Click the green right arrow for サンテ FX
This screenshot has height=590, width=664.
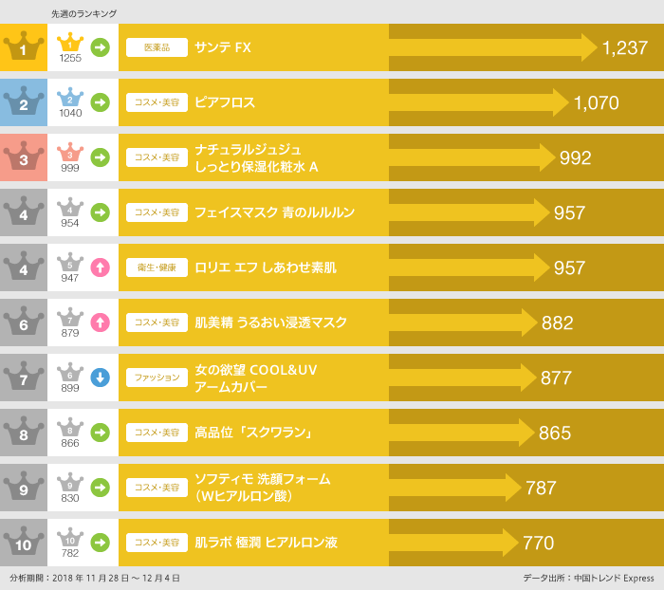tap(100, 47)
